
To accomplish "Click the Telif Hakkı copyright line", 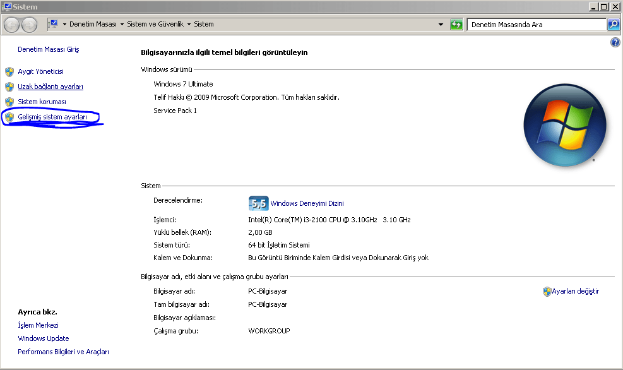I will click(x=246, y=97).
